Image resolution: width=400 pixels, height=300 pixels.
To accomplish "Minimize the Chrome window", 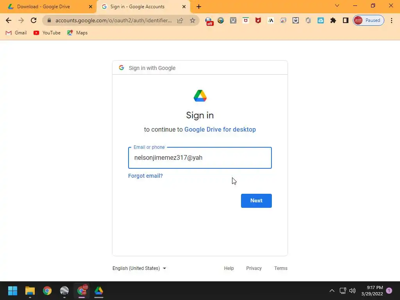I will pos(355,5).
